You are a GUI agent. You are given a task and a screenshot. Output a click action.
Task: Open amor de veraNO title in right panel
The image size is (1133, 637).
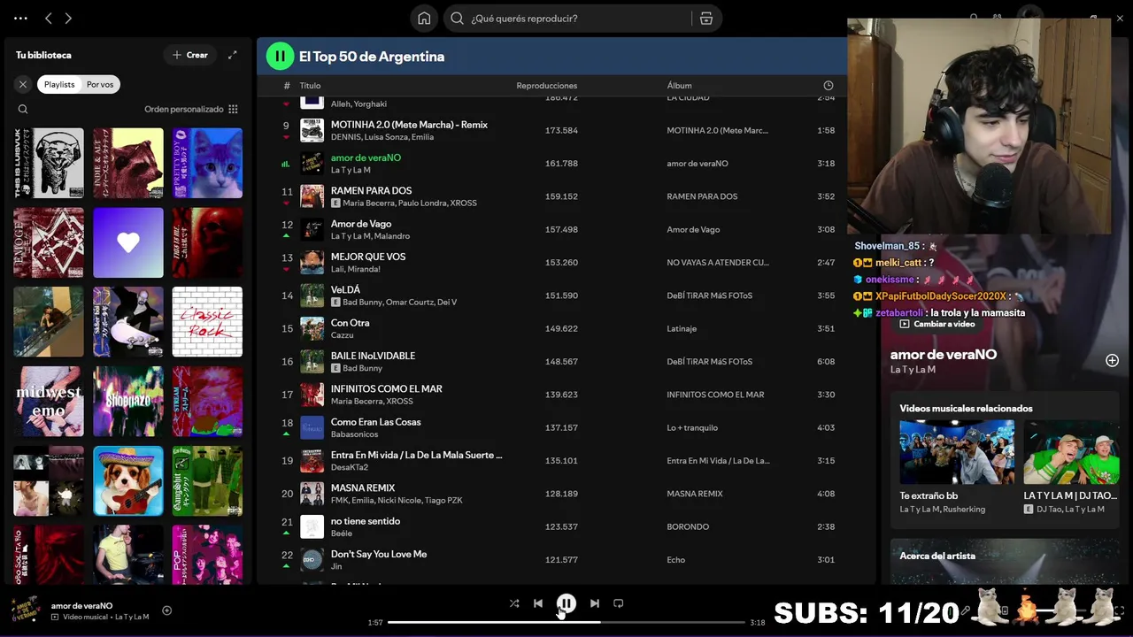coord(944,354)
